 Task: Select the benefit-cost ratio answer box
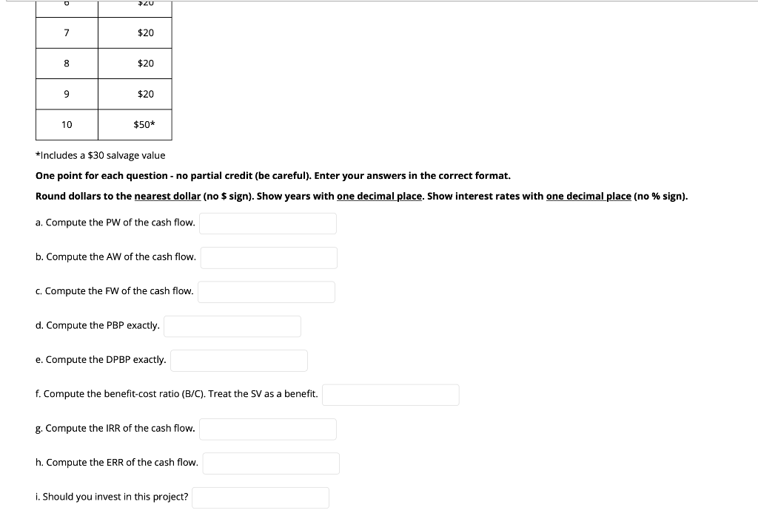[390, 394]
